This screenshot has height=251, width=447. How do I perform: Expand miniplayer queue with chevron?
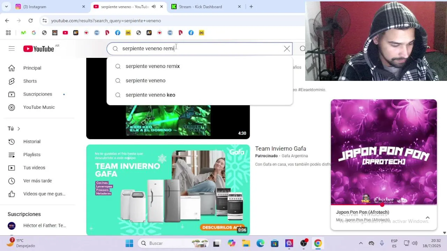pyautogui.click(x=427, y=218)
